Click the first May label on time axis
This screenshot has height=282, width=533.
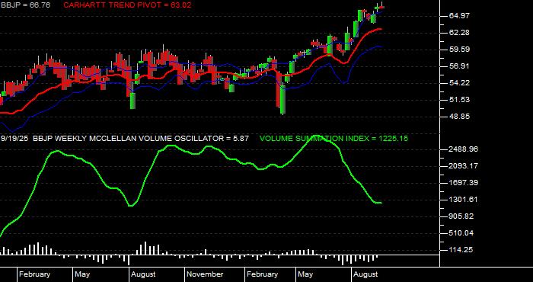tap(82, 274)
